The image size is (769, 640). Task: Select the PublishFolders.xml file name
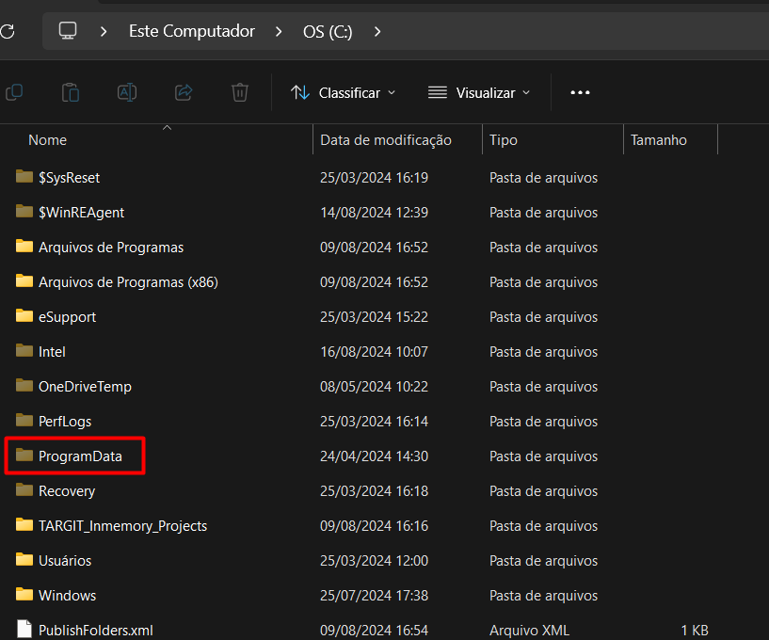pyautogui.click(x=96, y=631)
